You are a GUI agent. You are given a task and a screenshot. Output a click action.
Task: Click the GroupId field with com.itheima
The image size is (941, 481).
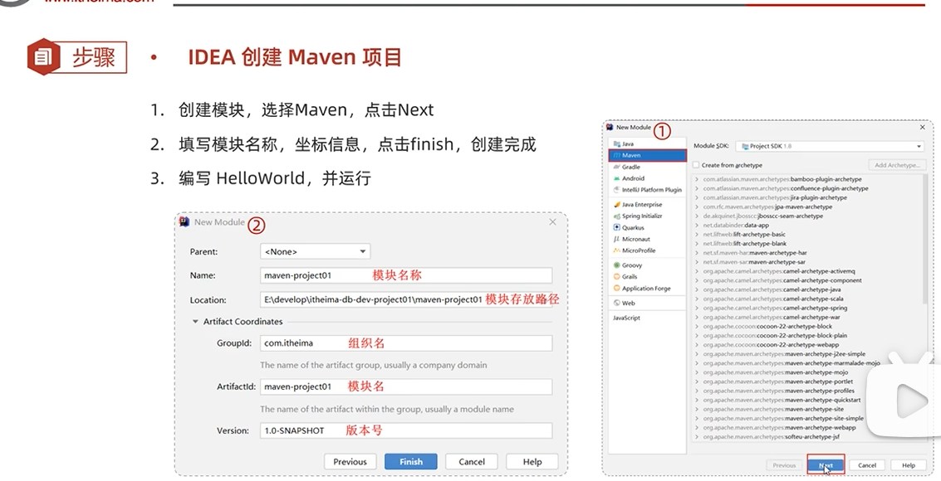pyautogui.click(x=405, y=343)
